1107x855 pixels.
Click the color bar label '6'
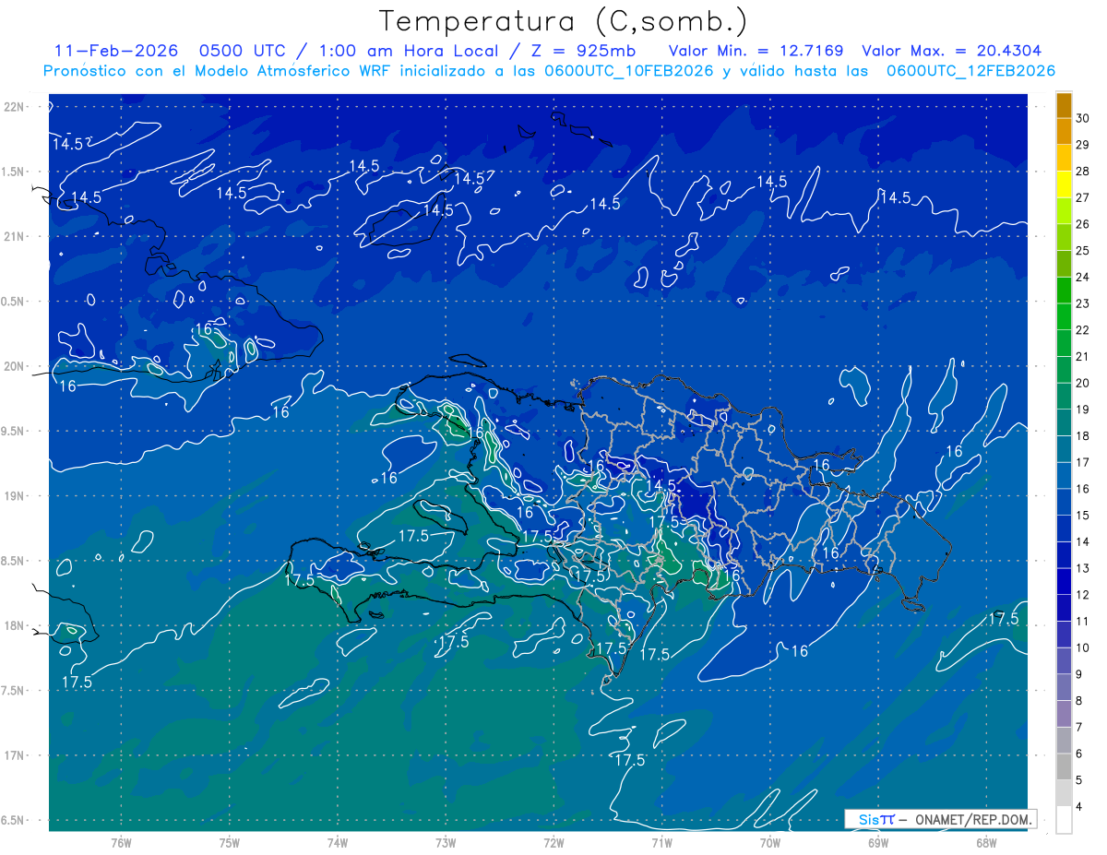1080,754
